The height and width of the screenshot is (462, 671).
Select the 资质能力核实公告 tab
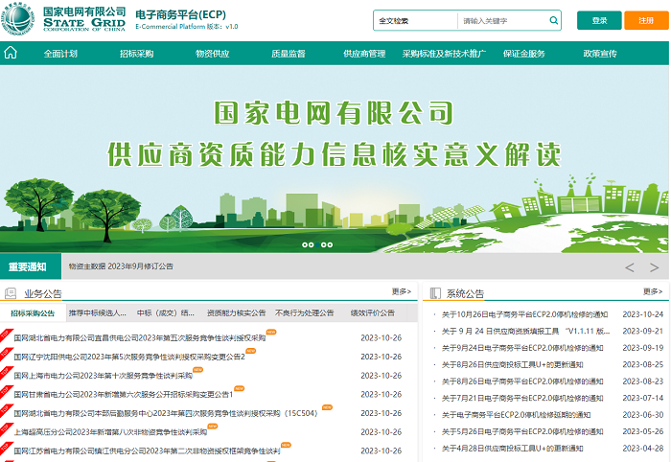[236, 313]
